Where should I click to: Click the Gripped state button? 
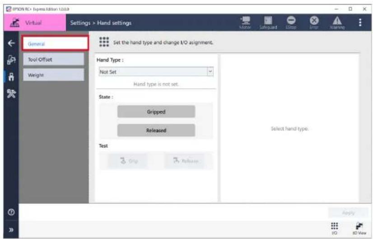coord(156,112)
